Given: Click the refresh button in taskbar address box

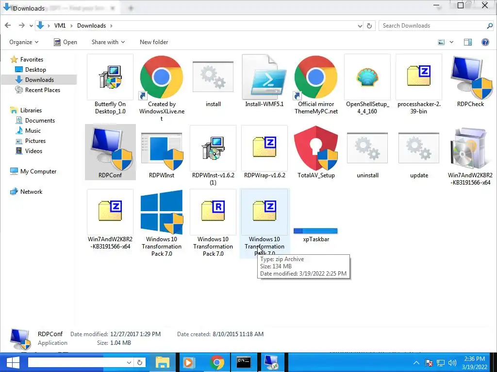Looking at the screenshot, I should pyautogui.click(x=139, y=362).
